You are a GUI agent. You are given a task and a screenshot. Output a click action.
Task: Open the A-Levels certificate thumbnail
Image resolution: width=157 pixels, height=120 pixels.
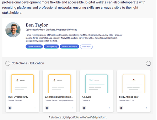point(96,84)
